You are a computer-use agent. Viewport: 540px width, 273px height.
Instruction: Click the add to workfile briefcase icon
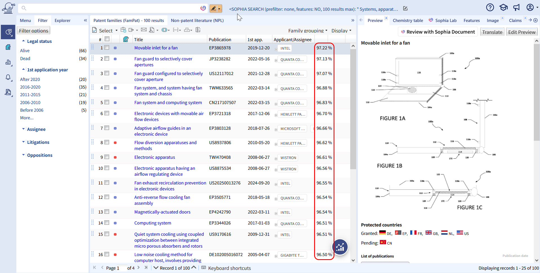click(123, 30)
